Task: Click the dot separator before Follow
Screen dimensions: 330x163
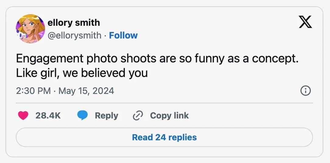Action: 105,35
